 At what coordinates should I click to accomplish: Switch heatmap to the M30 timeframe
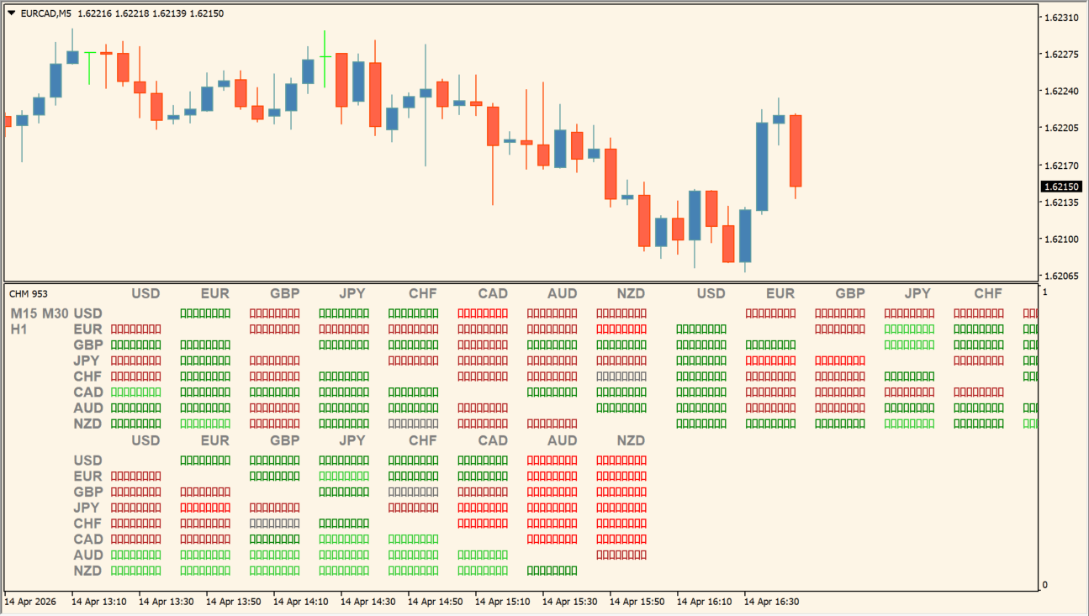coord(56,313)
